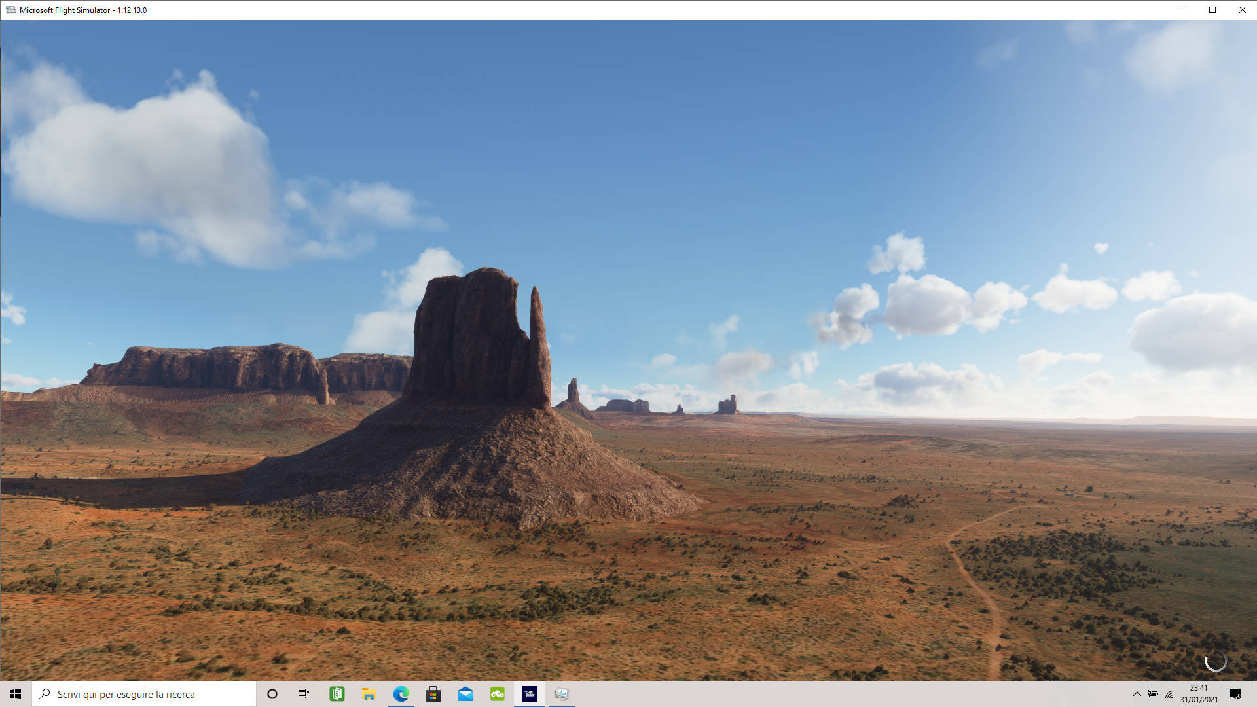Minimize the Flight Simulator window
The width and height of the screenshot is (1257, 707).
(x=1183, y=10)
